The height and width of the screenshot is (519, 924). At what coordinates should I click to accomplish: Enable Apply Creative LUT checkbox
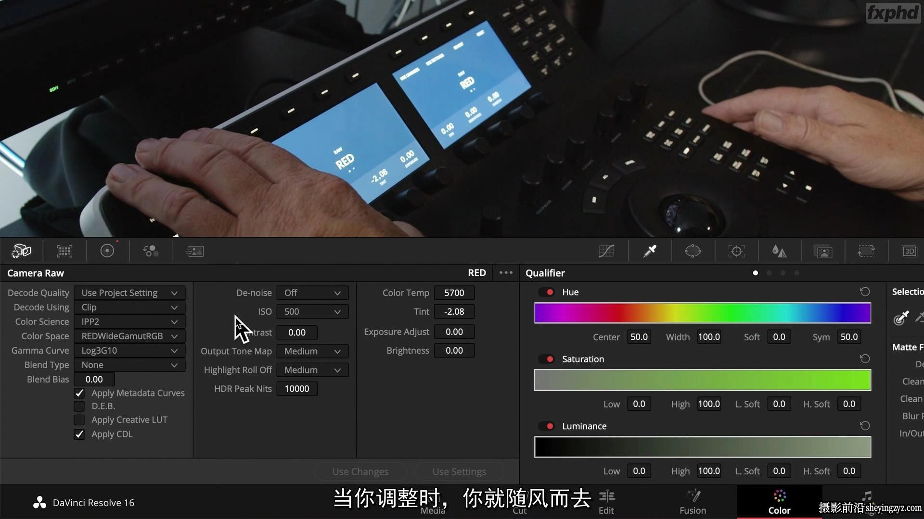[79, 420]
